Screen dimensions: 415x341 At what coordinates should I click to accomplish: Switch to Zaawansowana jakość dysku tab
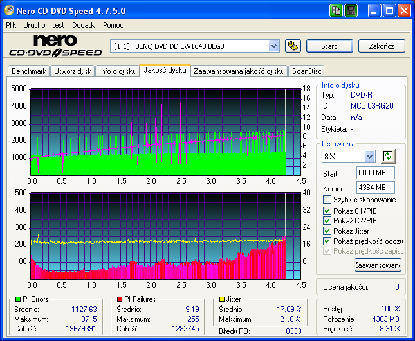pyautogui.click(x=239, y=71)
